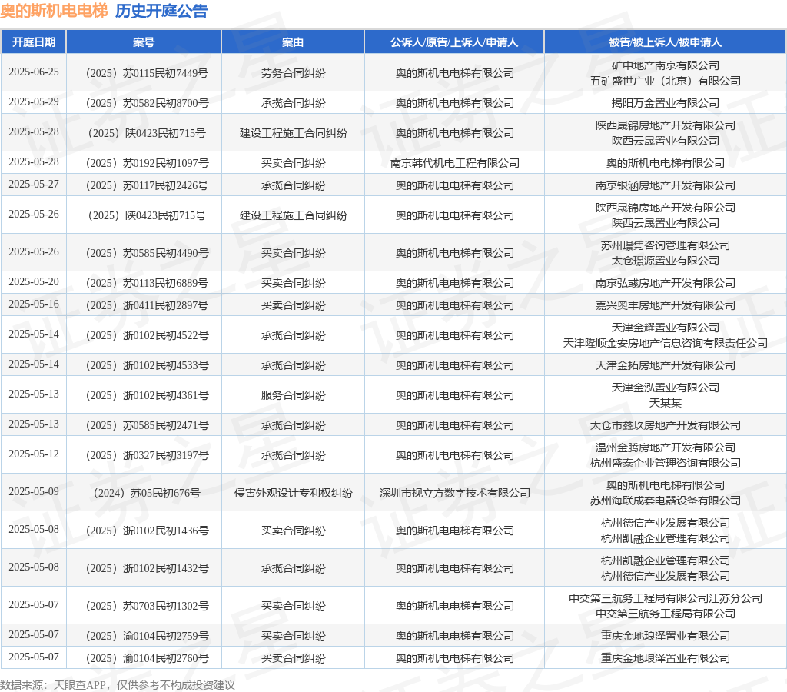Select case number "苏0113民初6889号"
Screen dimensions: 787x692
pyautogui.click(x=166, y=283)
